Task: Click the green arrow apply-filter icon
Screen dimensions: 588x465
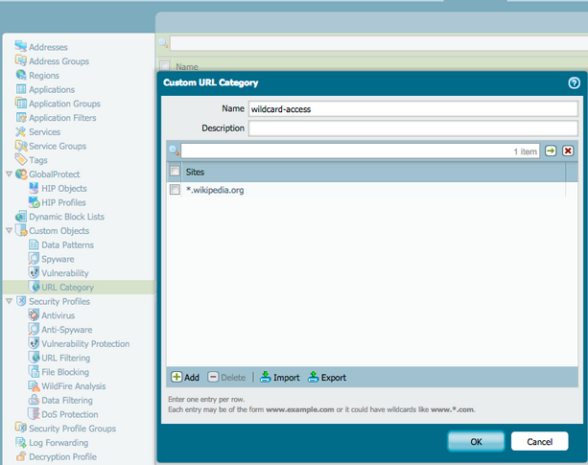Action: click(551, 151)
